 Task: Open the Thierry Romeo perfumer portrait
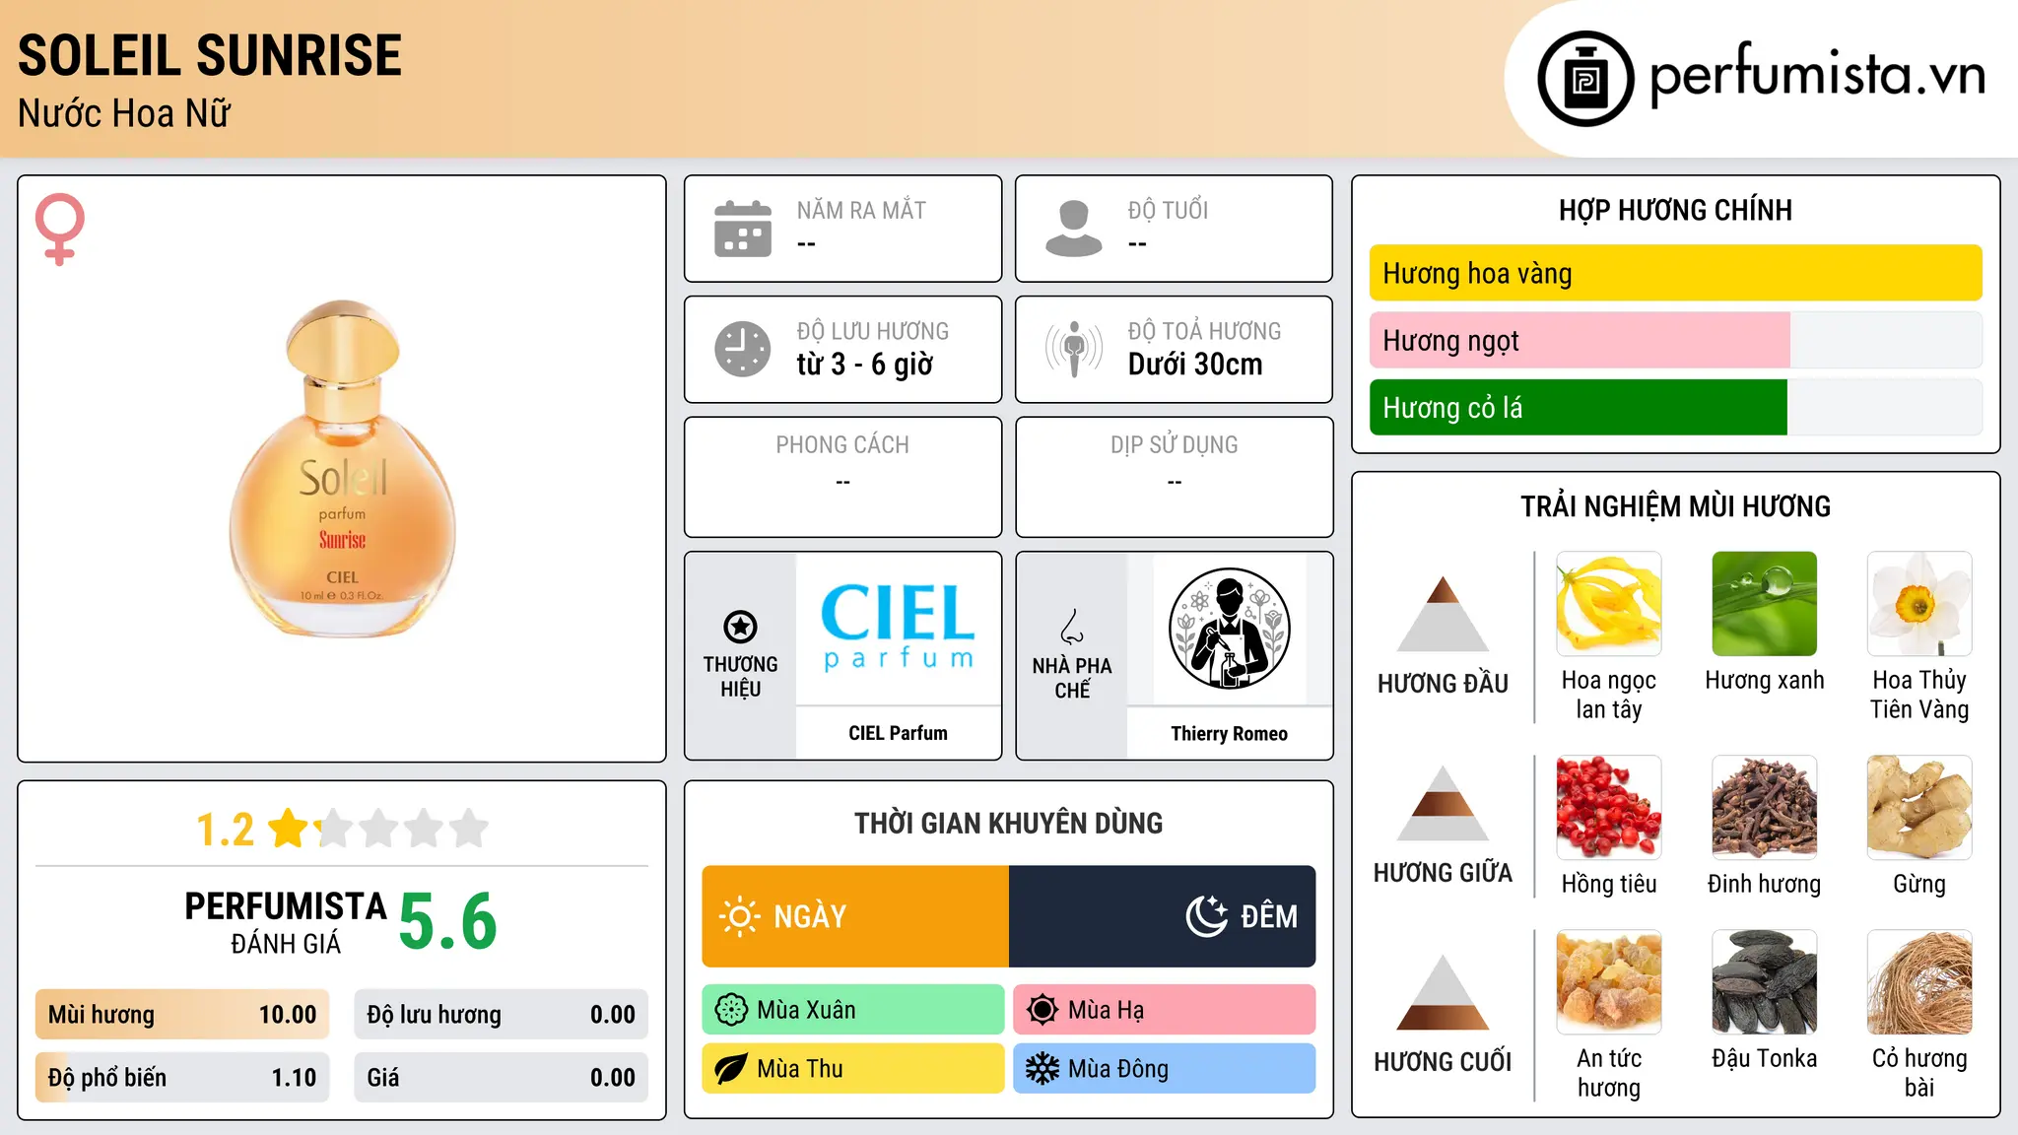1229,629
